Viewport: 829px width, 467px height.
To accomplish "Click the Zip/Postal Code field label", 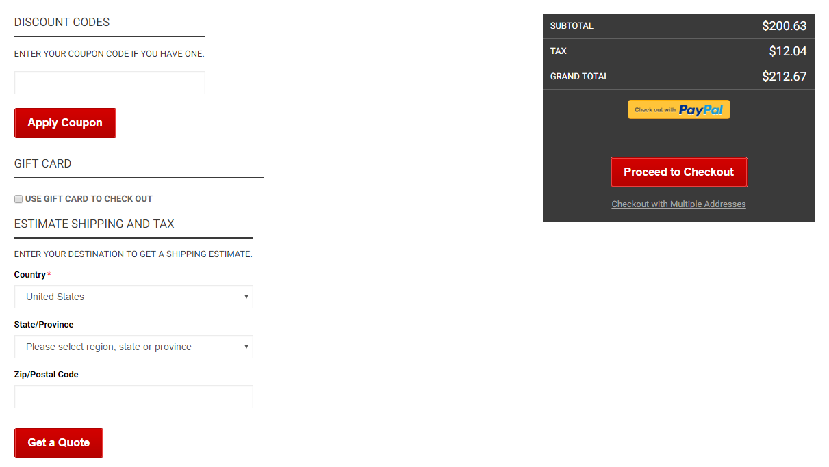I will point(46,375).
